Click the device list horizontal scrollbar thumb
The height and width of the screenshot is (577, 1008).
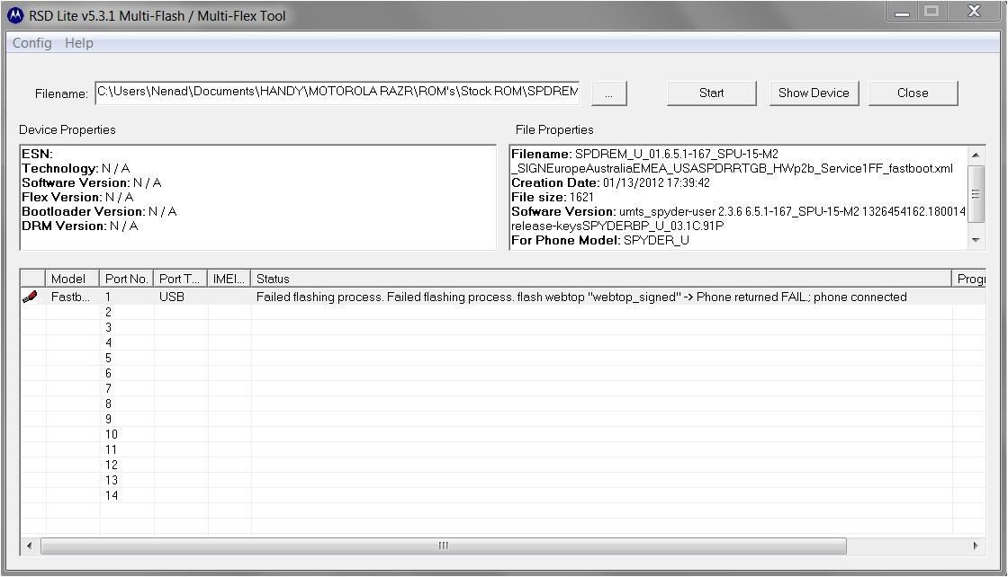tap(444, 546)
